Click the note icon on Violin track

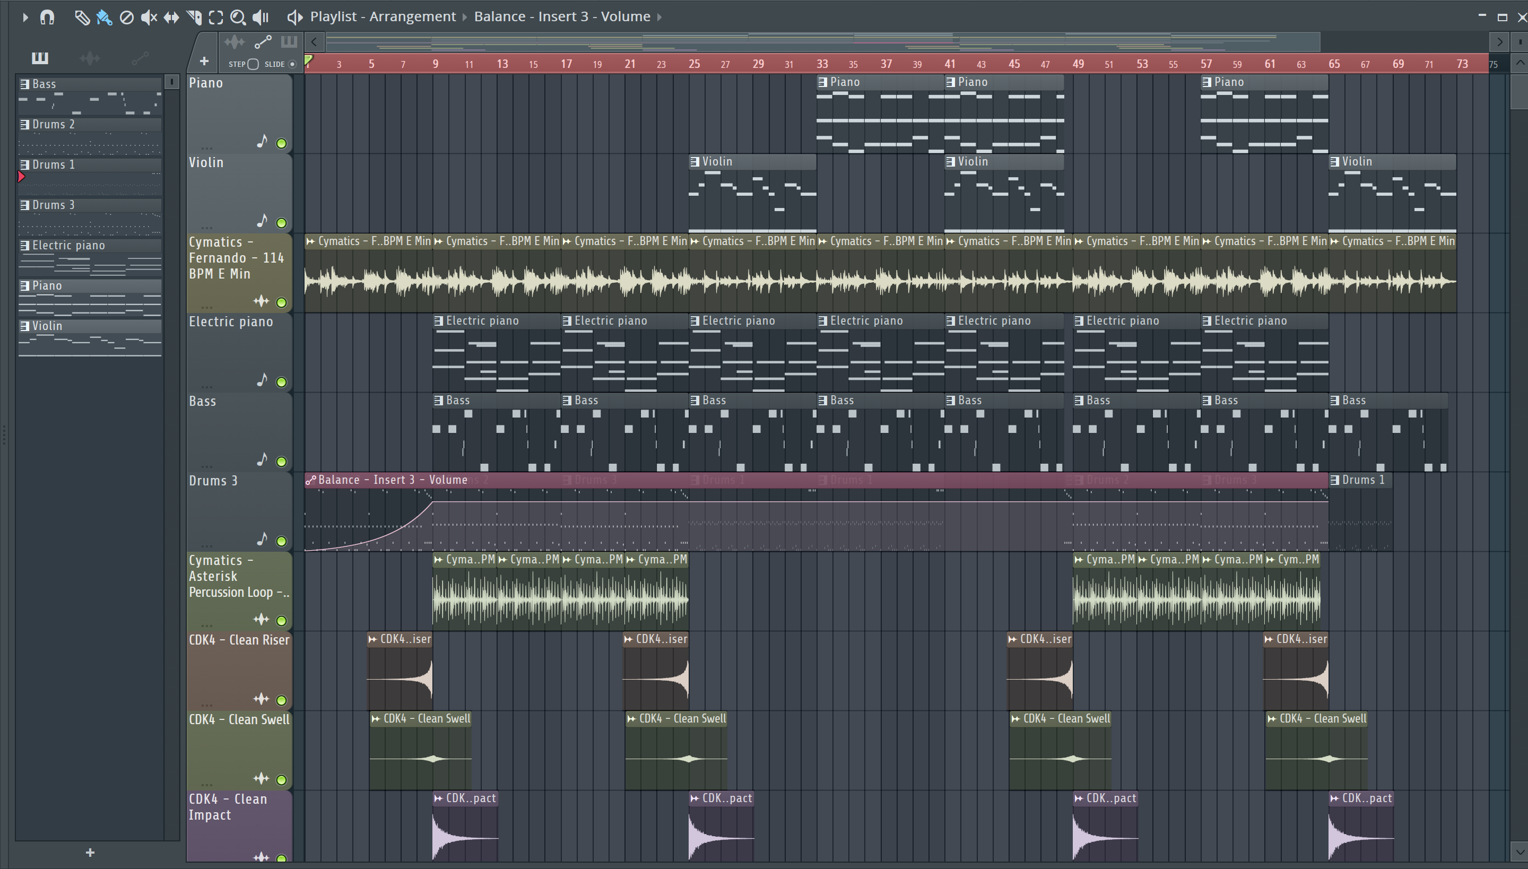(262, 221)
